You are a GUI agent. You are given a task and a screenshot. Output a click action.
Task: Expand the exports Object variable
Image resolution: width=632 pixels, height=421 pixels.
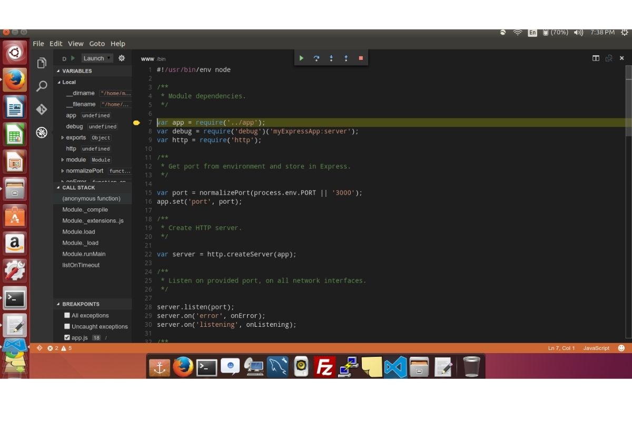63,138
